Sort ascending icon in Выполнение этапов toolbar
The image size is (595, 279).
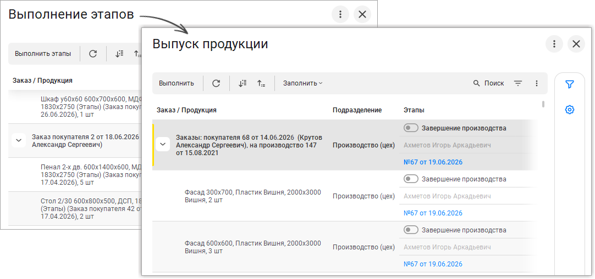click(x=137, y=54)
